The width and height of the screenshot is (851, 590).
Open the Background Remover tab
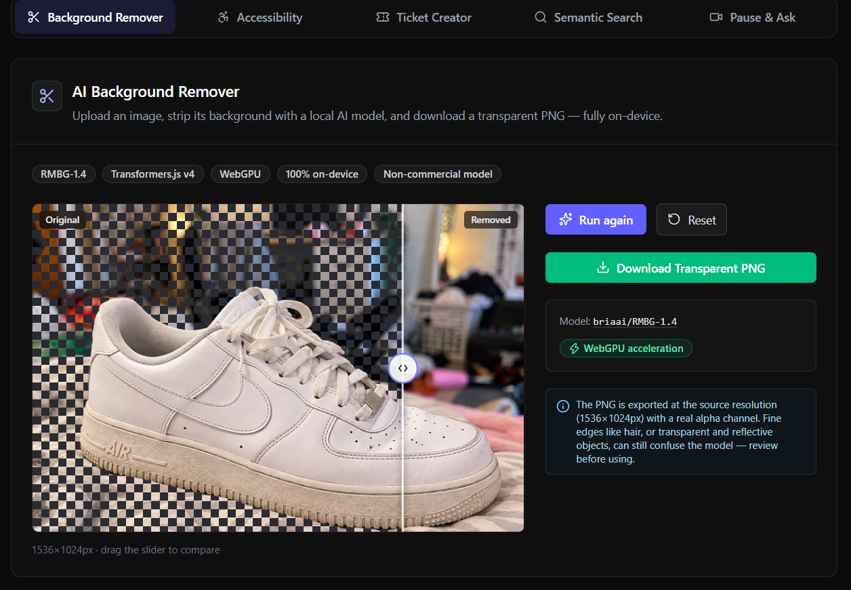click(95, 17)
